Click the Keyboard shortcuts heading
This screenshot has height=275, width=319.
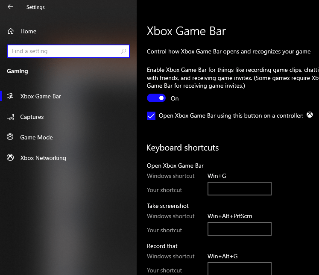coord(182,148)
